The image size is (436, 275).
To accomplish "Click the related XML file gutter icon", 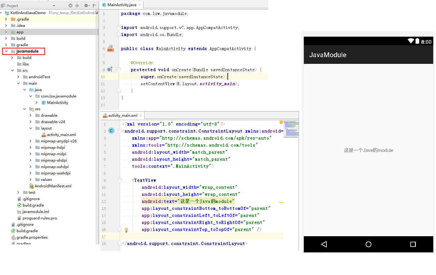I will [111, 49].
